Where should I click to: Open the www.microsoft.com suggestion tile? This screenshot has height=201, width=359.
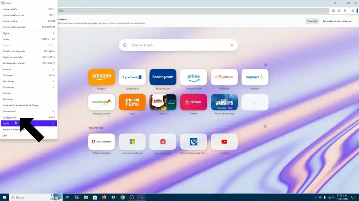pos(132,142)
